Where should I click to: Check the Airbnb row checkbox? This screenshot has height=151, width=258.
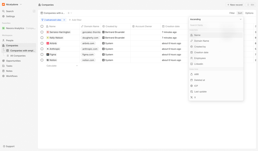(x=42, y=43)
